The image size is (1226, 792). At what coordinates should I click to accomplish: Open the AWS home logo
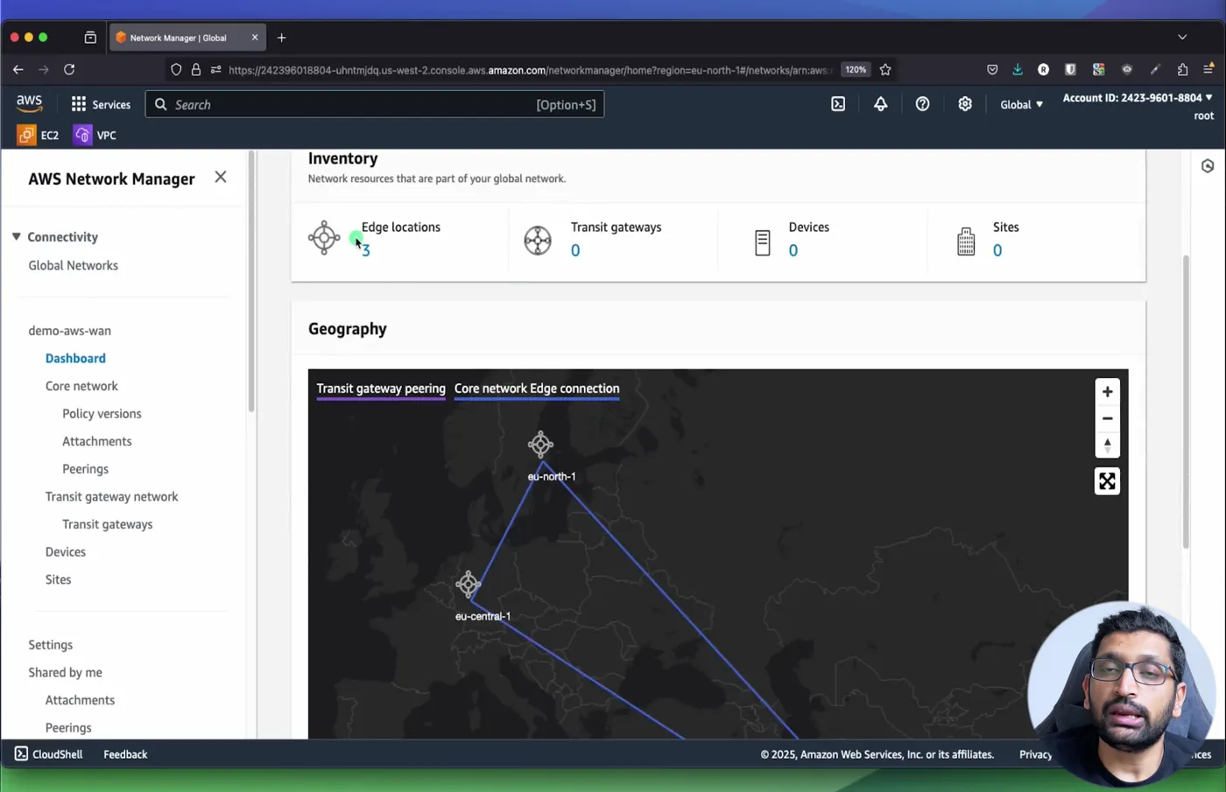coord(29,104)
